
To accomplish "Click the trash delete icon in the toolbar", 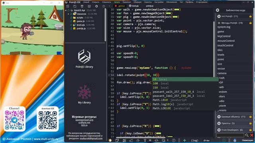I will coord(82,6).
